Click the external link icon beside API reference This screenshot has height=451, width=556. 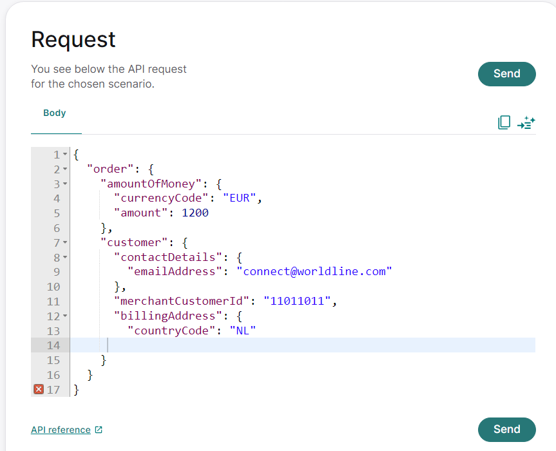point(99,430)
